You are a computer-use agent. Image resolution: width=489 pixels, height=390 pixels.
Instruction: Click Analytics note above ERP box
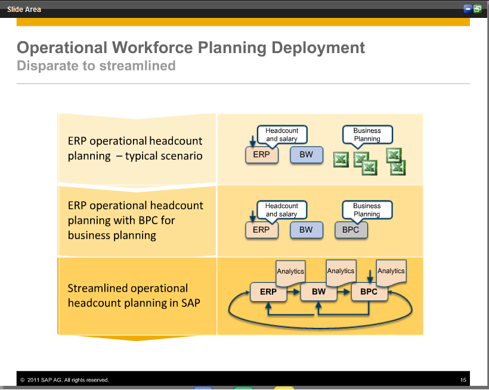pyautogui.click(x=290, y=271)
